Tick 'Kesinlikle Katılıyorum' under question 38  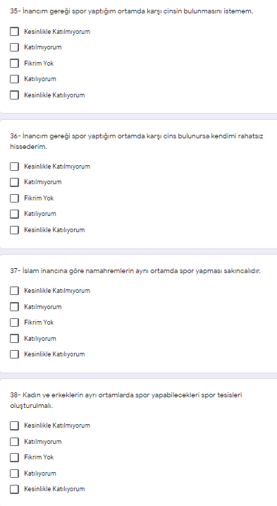coord(14,489)
